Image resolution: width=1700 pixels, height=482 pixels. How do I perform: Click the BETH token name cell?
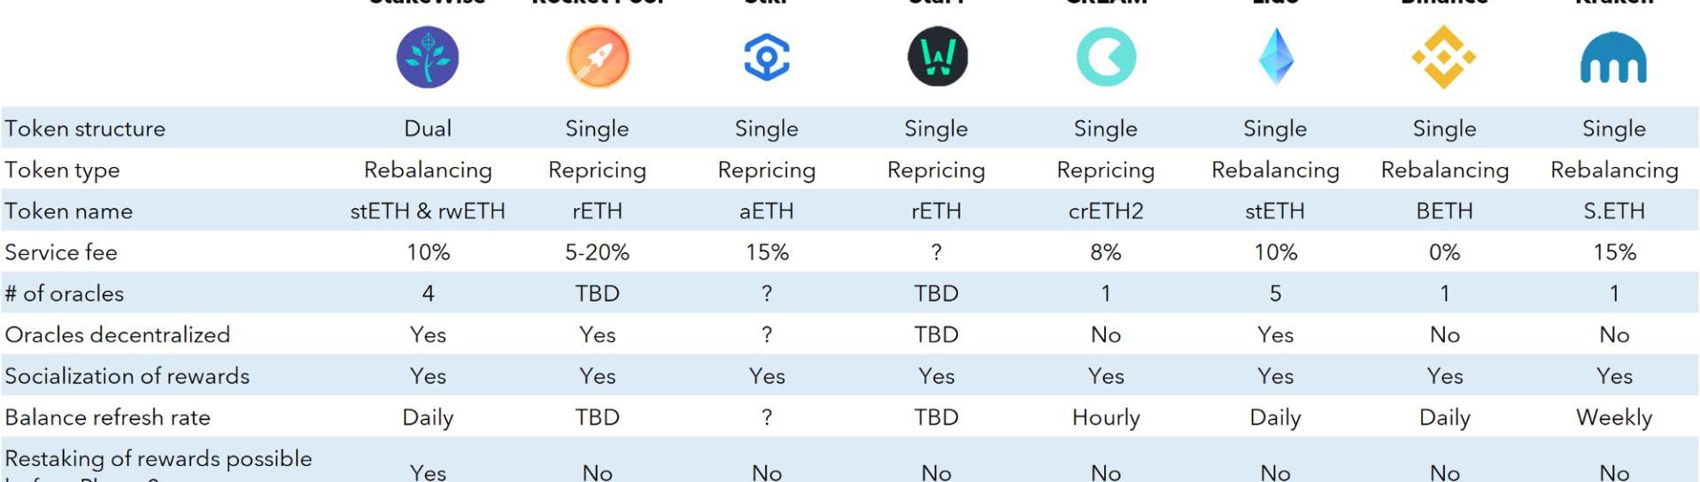(1444, 211)
